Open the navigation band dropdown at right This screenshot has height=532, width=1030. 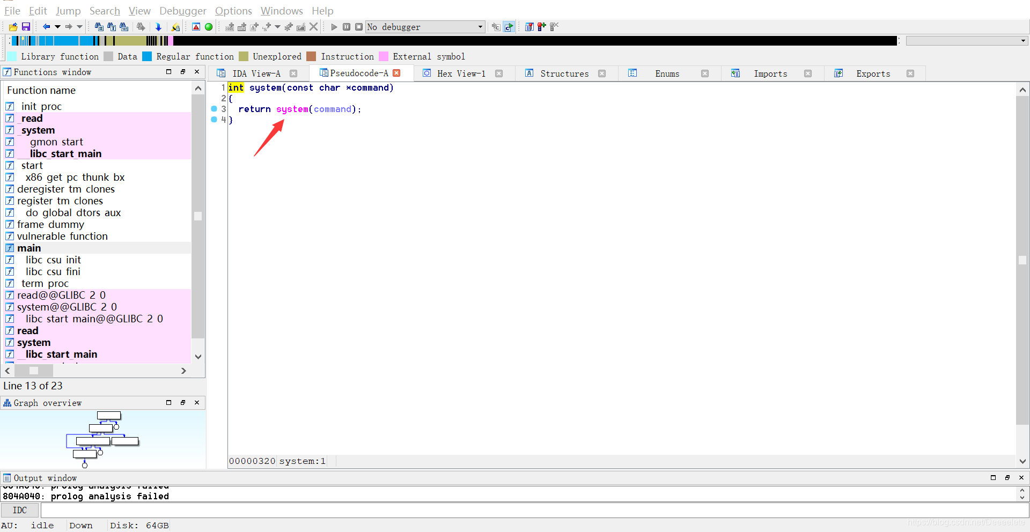(1023, 41)
